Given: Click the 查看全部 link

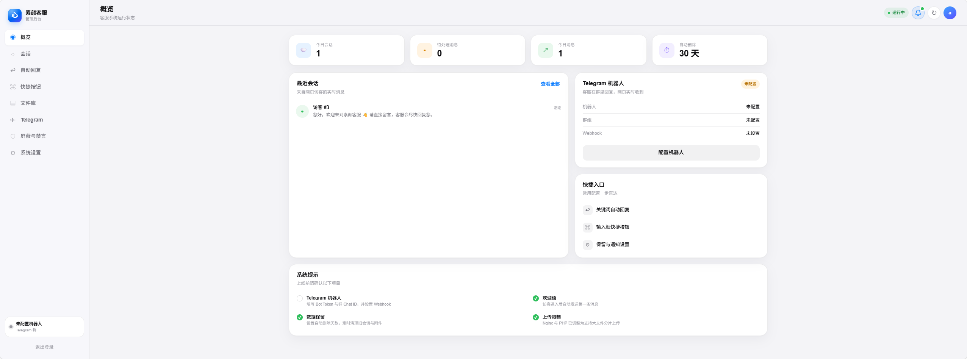Looking at the screenshot, I should [550, 84].
